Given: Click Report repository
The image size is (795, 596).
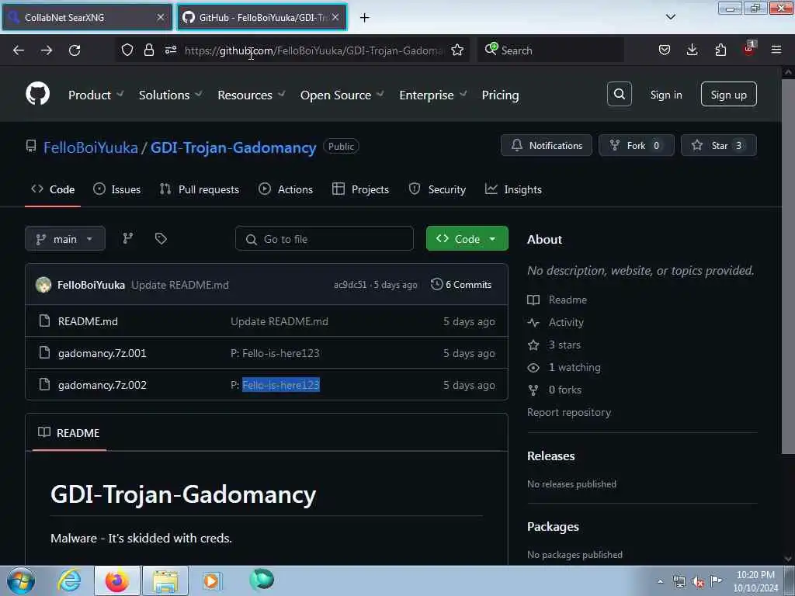Looking at the screenshot, I should (x=569, y=413).
